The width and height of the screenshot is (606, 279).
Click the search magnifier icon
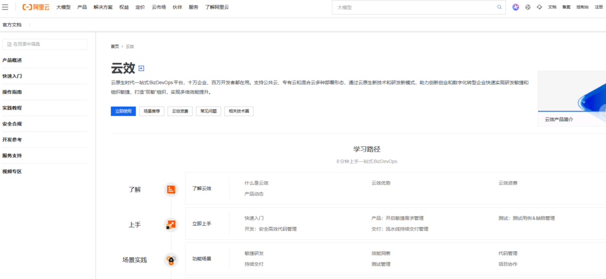tap(499, 7)
